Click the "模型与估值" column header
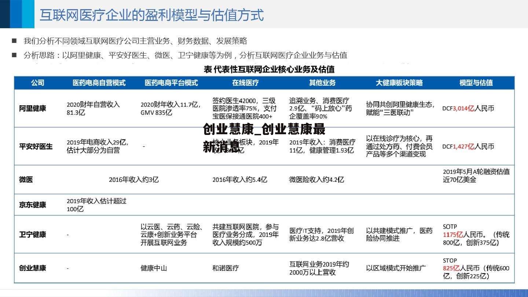528x297 pixels. point(476,83)
